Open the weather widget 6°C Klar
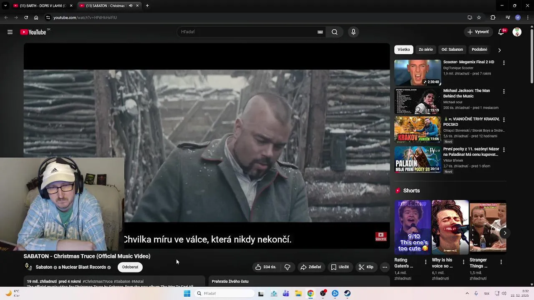Image resolution: width=534 pixels, height=300 pixels. point(13,293)
